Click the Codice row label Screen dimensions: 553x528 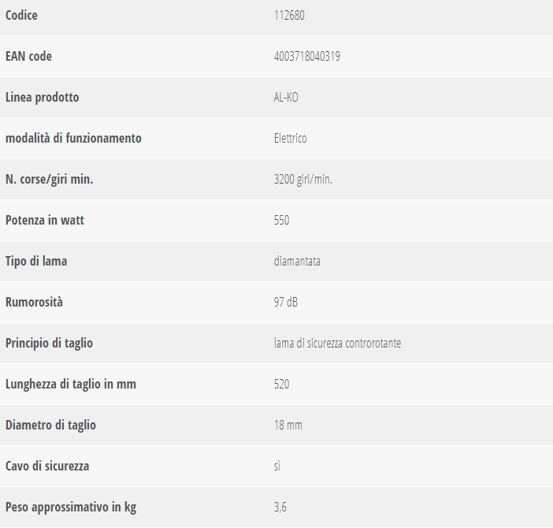click(x=21, y=16)
